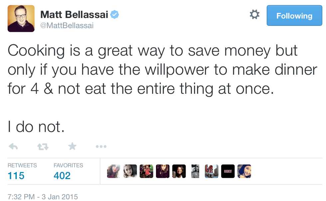Click the Matt Bellassai display name
Viewport: 326px width, 201px height.
(x=74, y=15)
